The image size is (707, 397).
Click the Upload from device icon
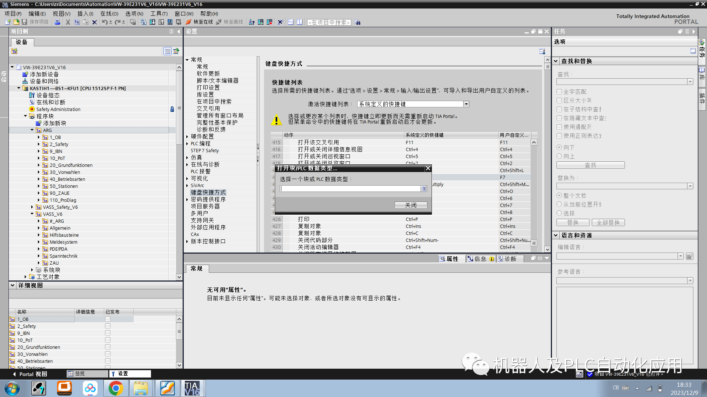[161, 22]
